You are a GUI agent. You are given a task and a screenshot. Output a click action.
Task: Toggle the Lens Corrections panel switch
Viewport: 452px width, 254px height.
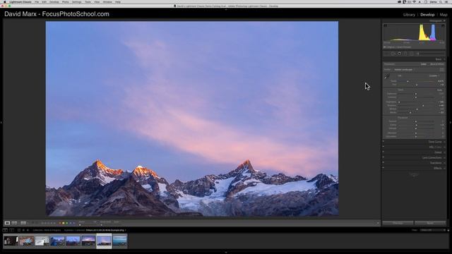[383, 157]
